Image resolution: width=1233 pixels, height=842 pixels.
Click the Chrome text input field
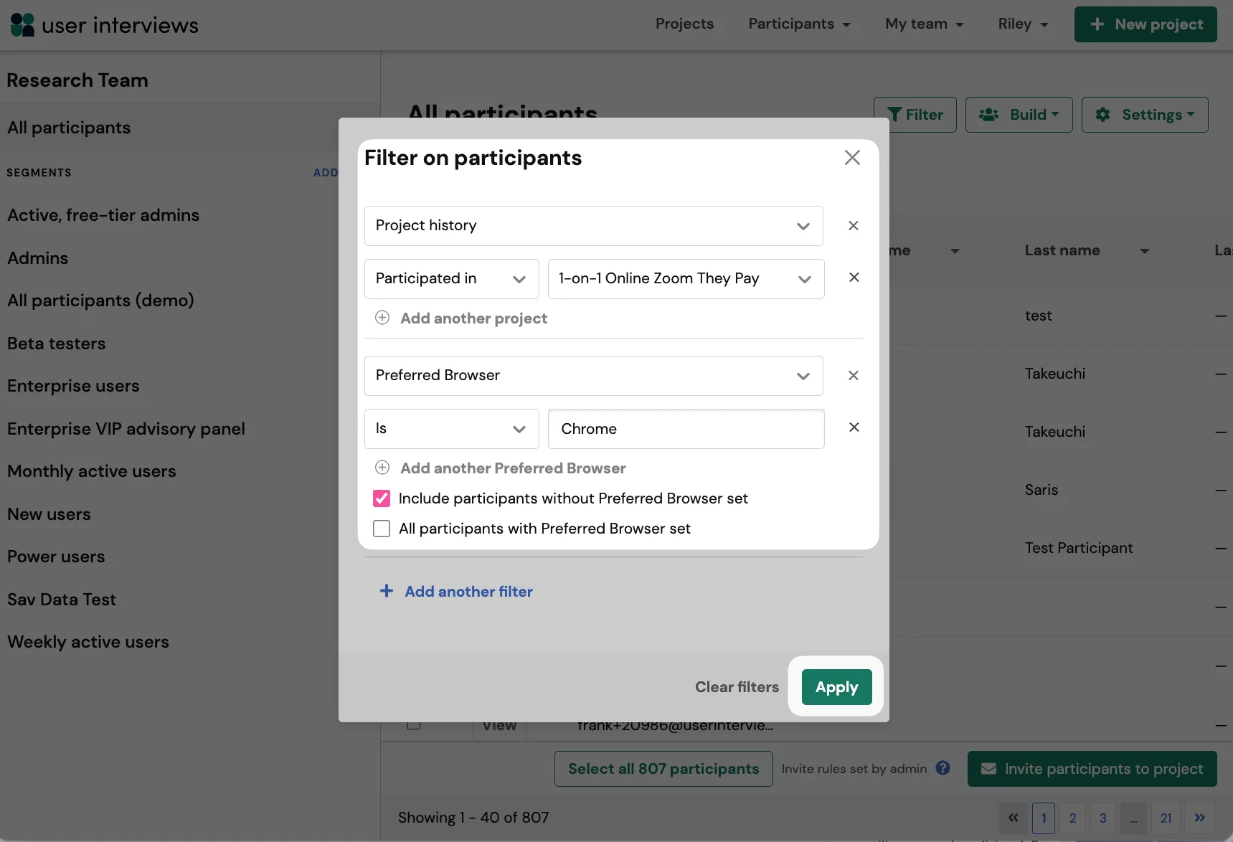tap(686, 429)
